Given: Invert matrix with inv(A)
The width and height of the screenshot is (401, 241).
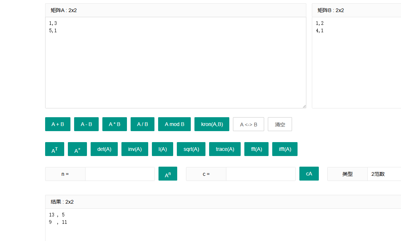Looking at the screenshot, I should pyautogui.click(x=135, y=149).
